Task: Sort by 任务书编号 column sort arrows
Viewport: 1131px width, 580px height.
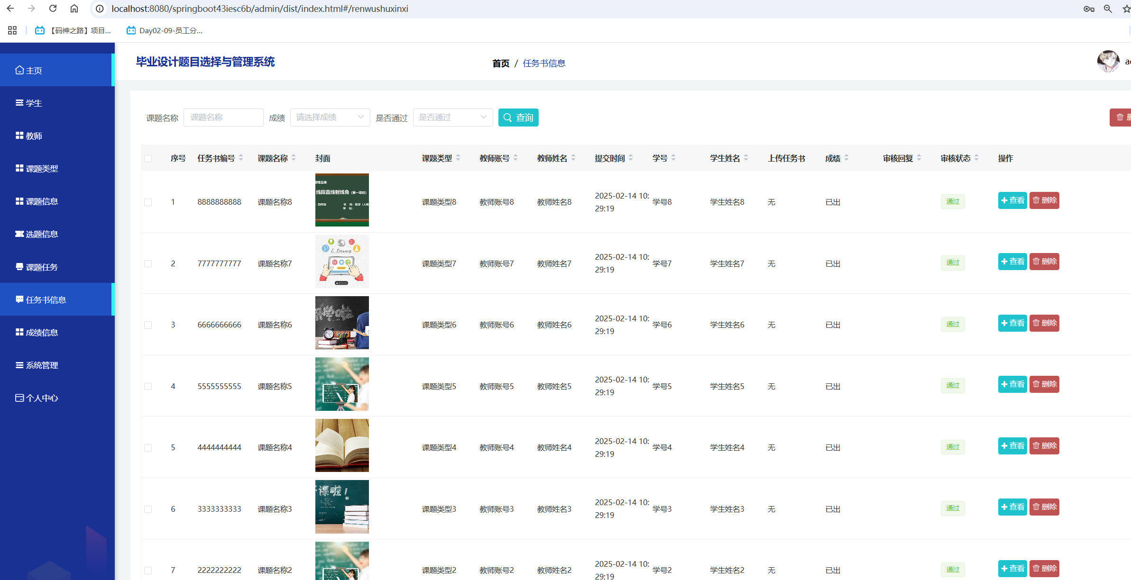Action: (x=241, y=158)
